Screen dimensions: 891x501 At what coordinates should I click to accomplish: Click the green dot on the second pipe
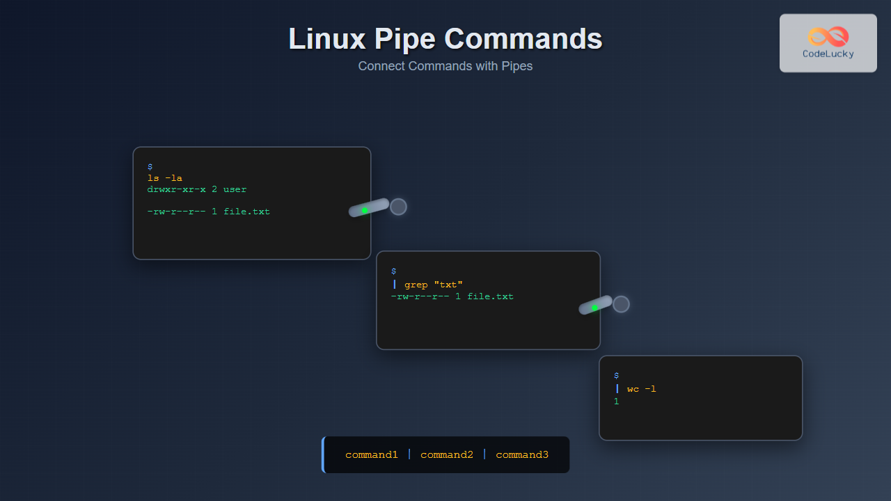[x=594, y=308]
